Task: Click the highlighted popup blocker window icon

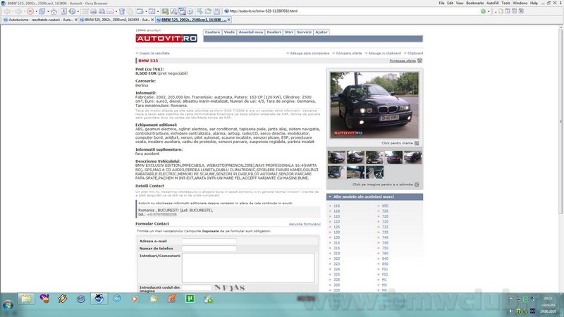Action: [182, 11]
